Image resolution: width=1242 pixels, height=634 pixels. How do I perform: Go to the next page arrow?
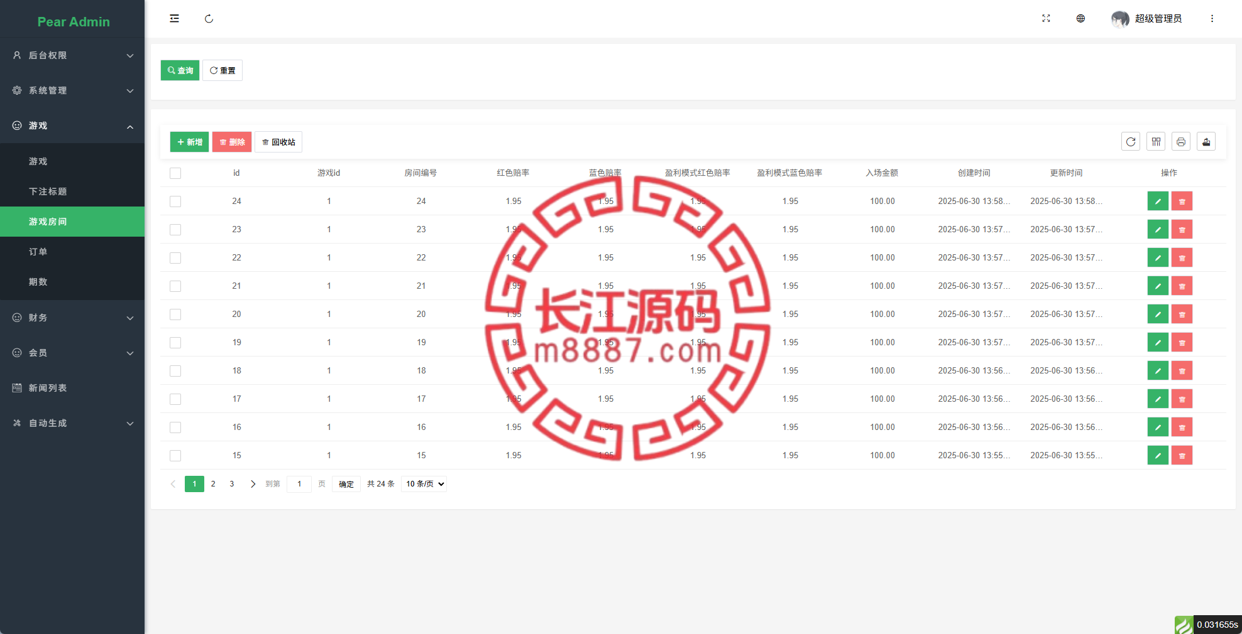253,484
